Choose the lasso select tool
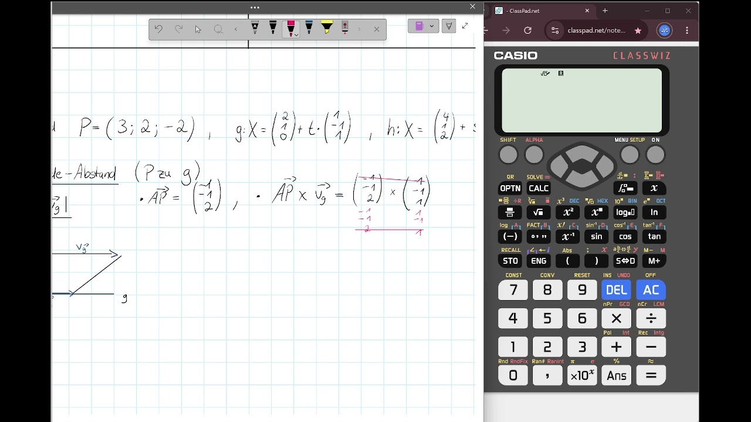This screenshot has width=751, height=422. [x=218, y=29]
